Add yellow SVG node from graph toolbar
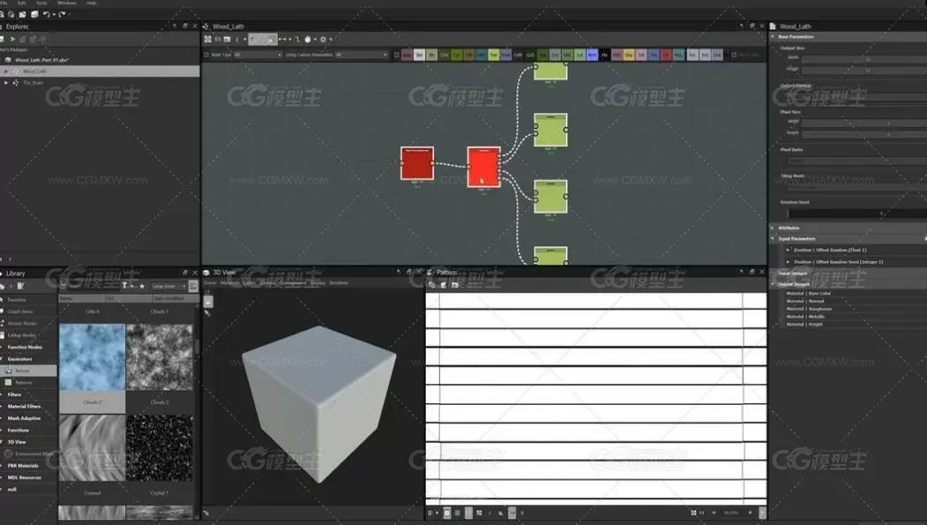927x525 pixels. pyautogui.click(x=629, y=55)
